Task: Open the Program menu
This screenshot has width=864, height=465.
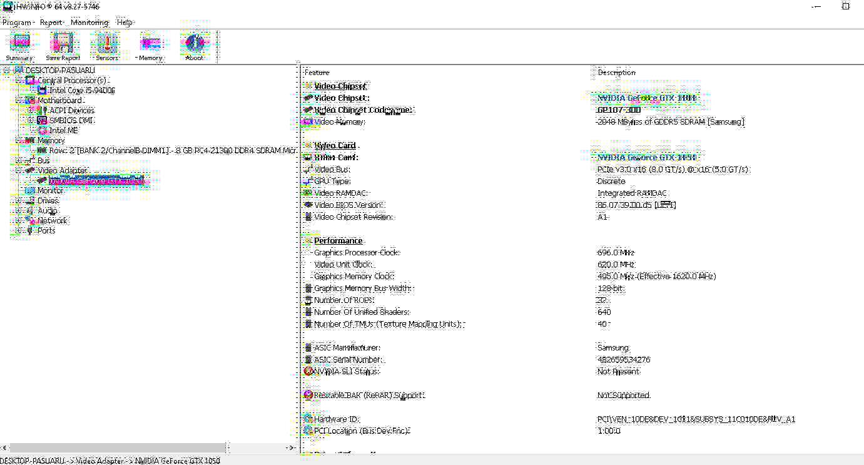Action: [x=17, y=22]
